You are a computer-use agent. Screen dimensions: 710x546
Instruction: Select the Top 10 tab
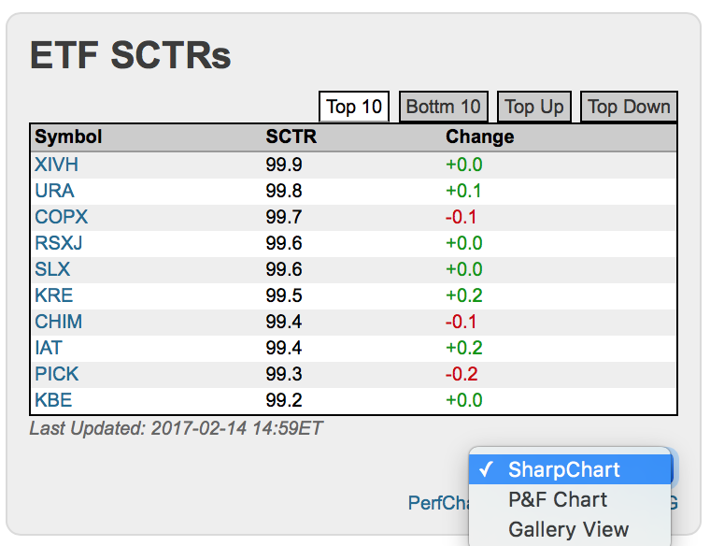point(354,107)
